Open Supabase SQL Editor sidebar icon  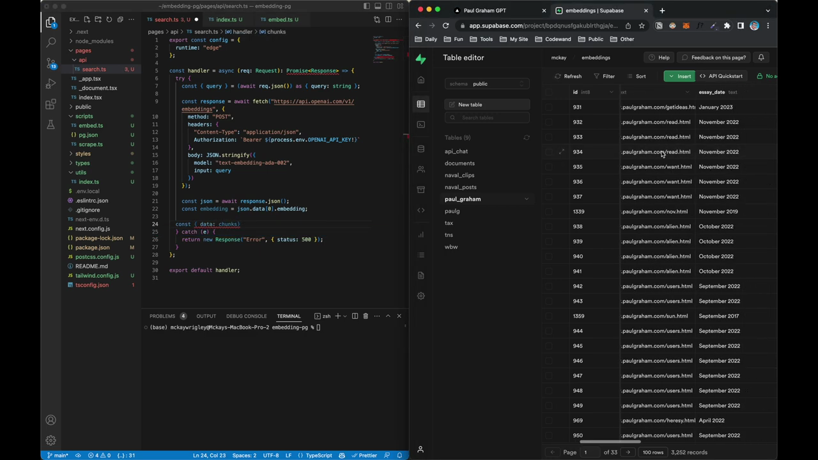(421, 125)
